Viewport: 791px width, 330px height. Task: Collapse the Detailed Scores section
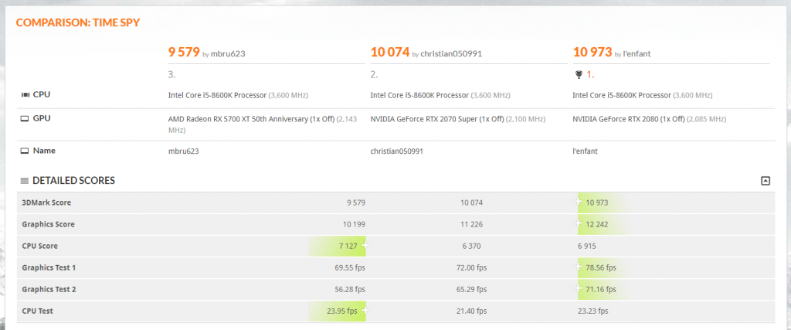(x=766, y=181)
